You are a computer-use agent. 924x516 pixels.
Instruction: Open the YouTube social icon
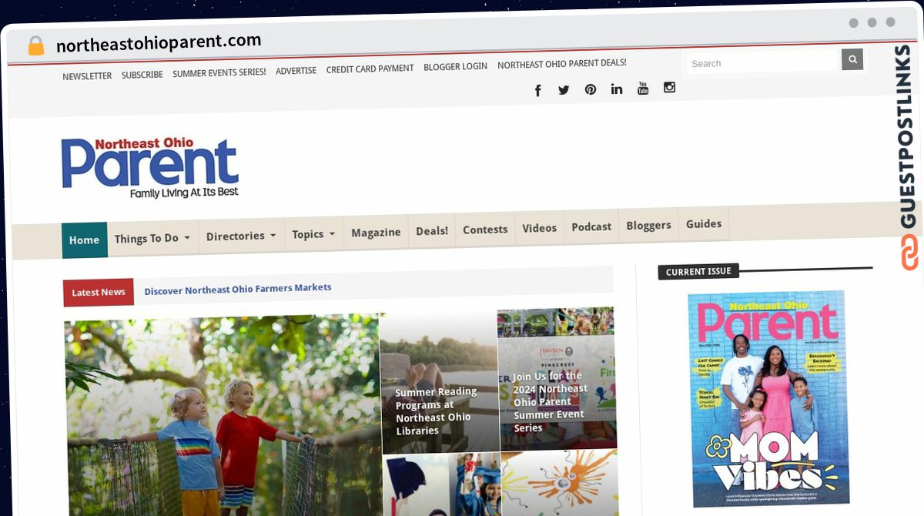(x=643, y=88)
